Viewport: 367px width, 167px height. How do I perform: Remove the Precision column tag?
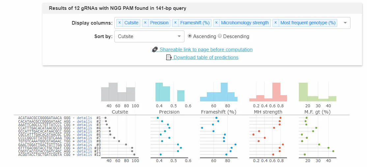tap(145, 23)
